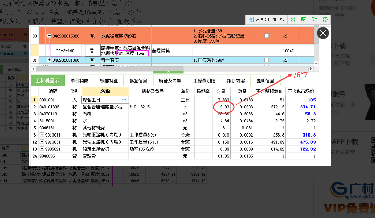Select the 其他材料费 row name
Viewport: 375px width, 218px height.
(105, 128)
